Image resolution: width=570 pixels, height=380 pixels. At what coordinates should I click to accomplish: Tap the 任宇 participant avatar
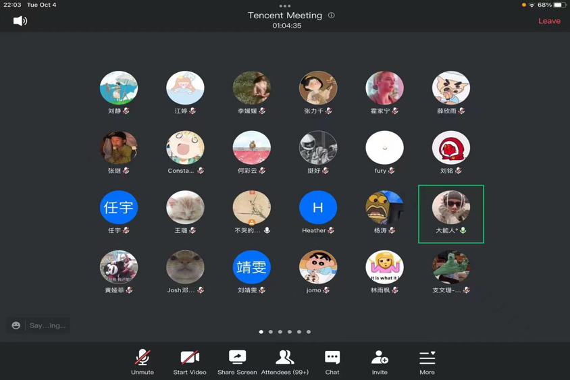pyautogui.click(x=119, y=207)
